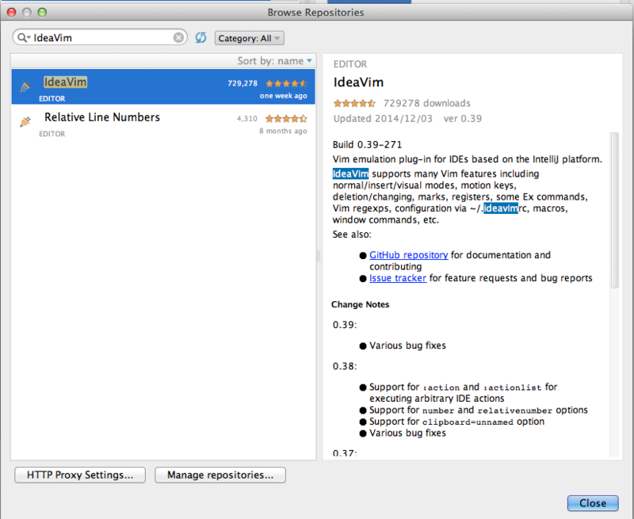Viewport: 634px width, 519px height.
Task: Click the '0.38:' change notes version
Action: (345, 366)
